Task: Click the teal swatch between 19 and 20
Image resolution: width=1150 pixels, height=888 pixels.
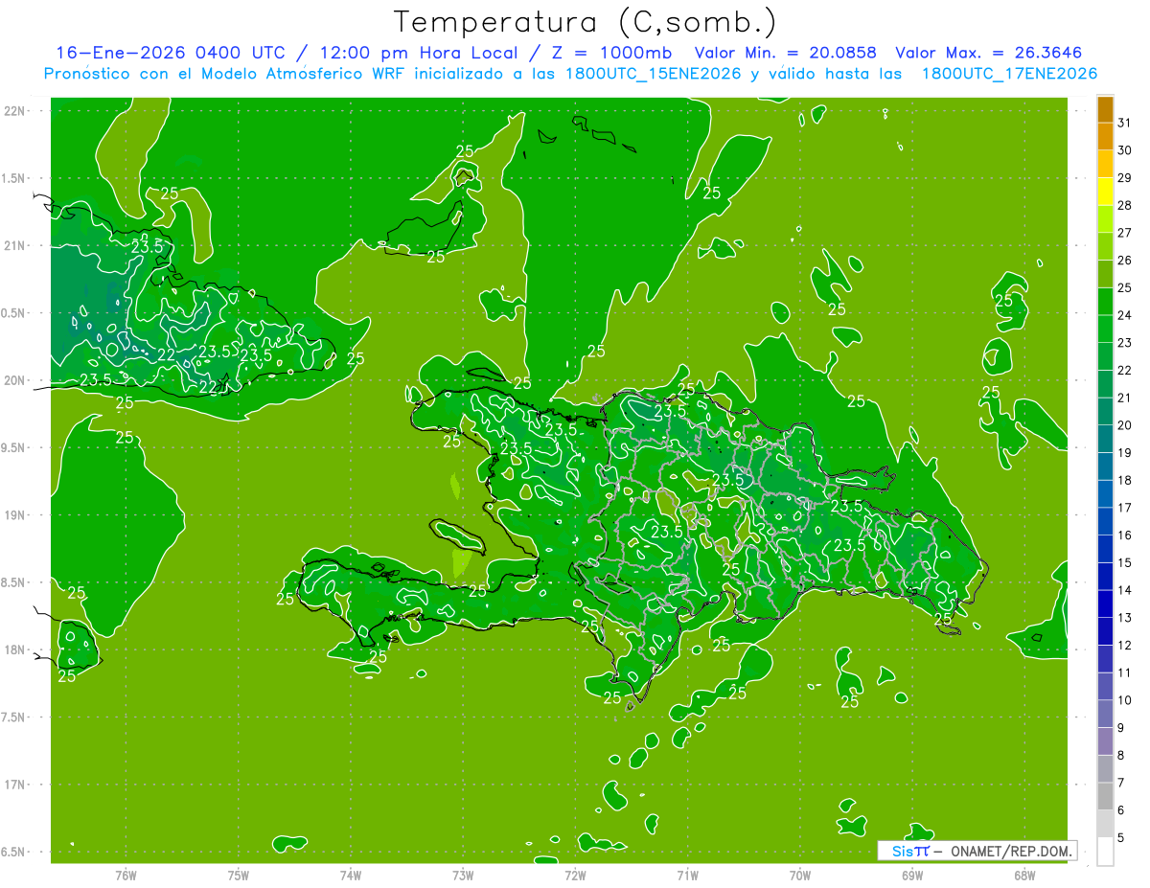Action: [x=1105, y=439]
